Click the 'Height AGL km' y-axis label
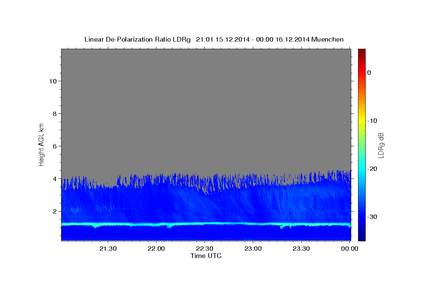This screenshot has width=434, height=289. (x=41, y=144)
